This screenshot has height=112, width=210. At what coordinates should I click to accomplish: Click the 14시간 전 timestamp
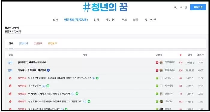pos(190,63)
